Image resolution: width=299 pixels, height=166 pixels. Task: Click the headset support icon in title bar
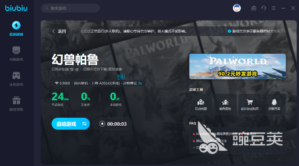point(264,8)
